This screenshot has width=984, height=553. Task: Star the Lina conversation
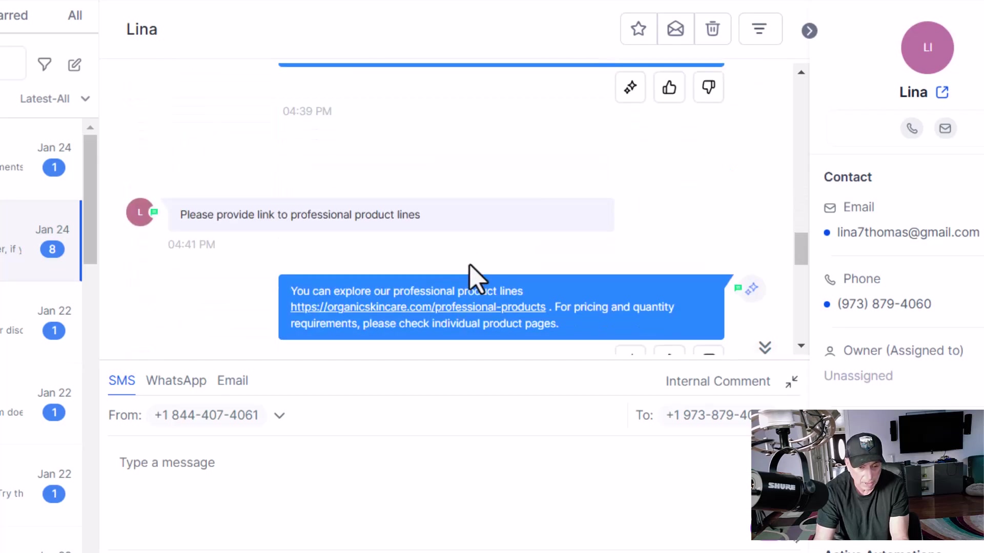click(639, 29)
